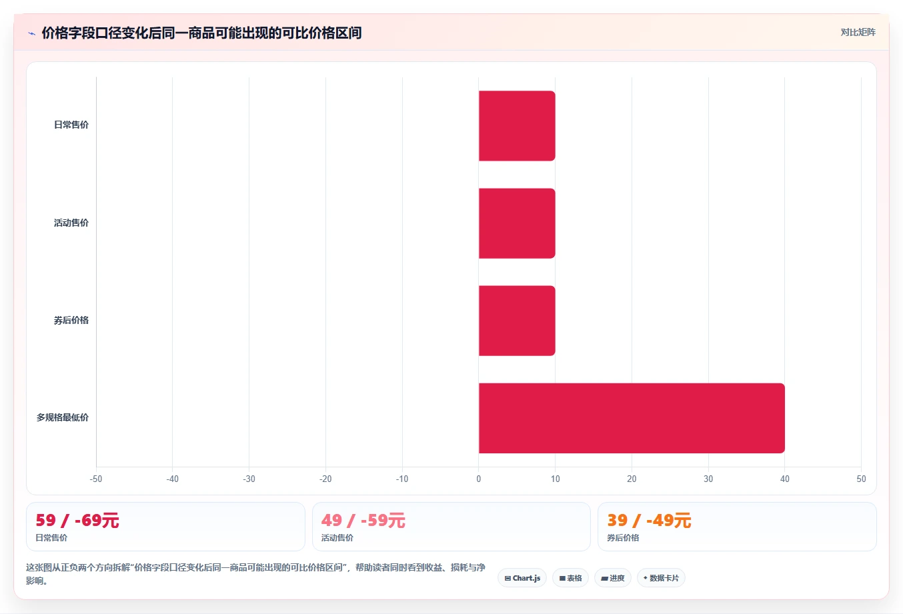Click the 券后价格 bar in chart
Viewport: 903px width, 614px height.
pyautogui.click(x=517, y=321)
